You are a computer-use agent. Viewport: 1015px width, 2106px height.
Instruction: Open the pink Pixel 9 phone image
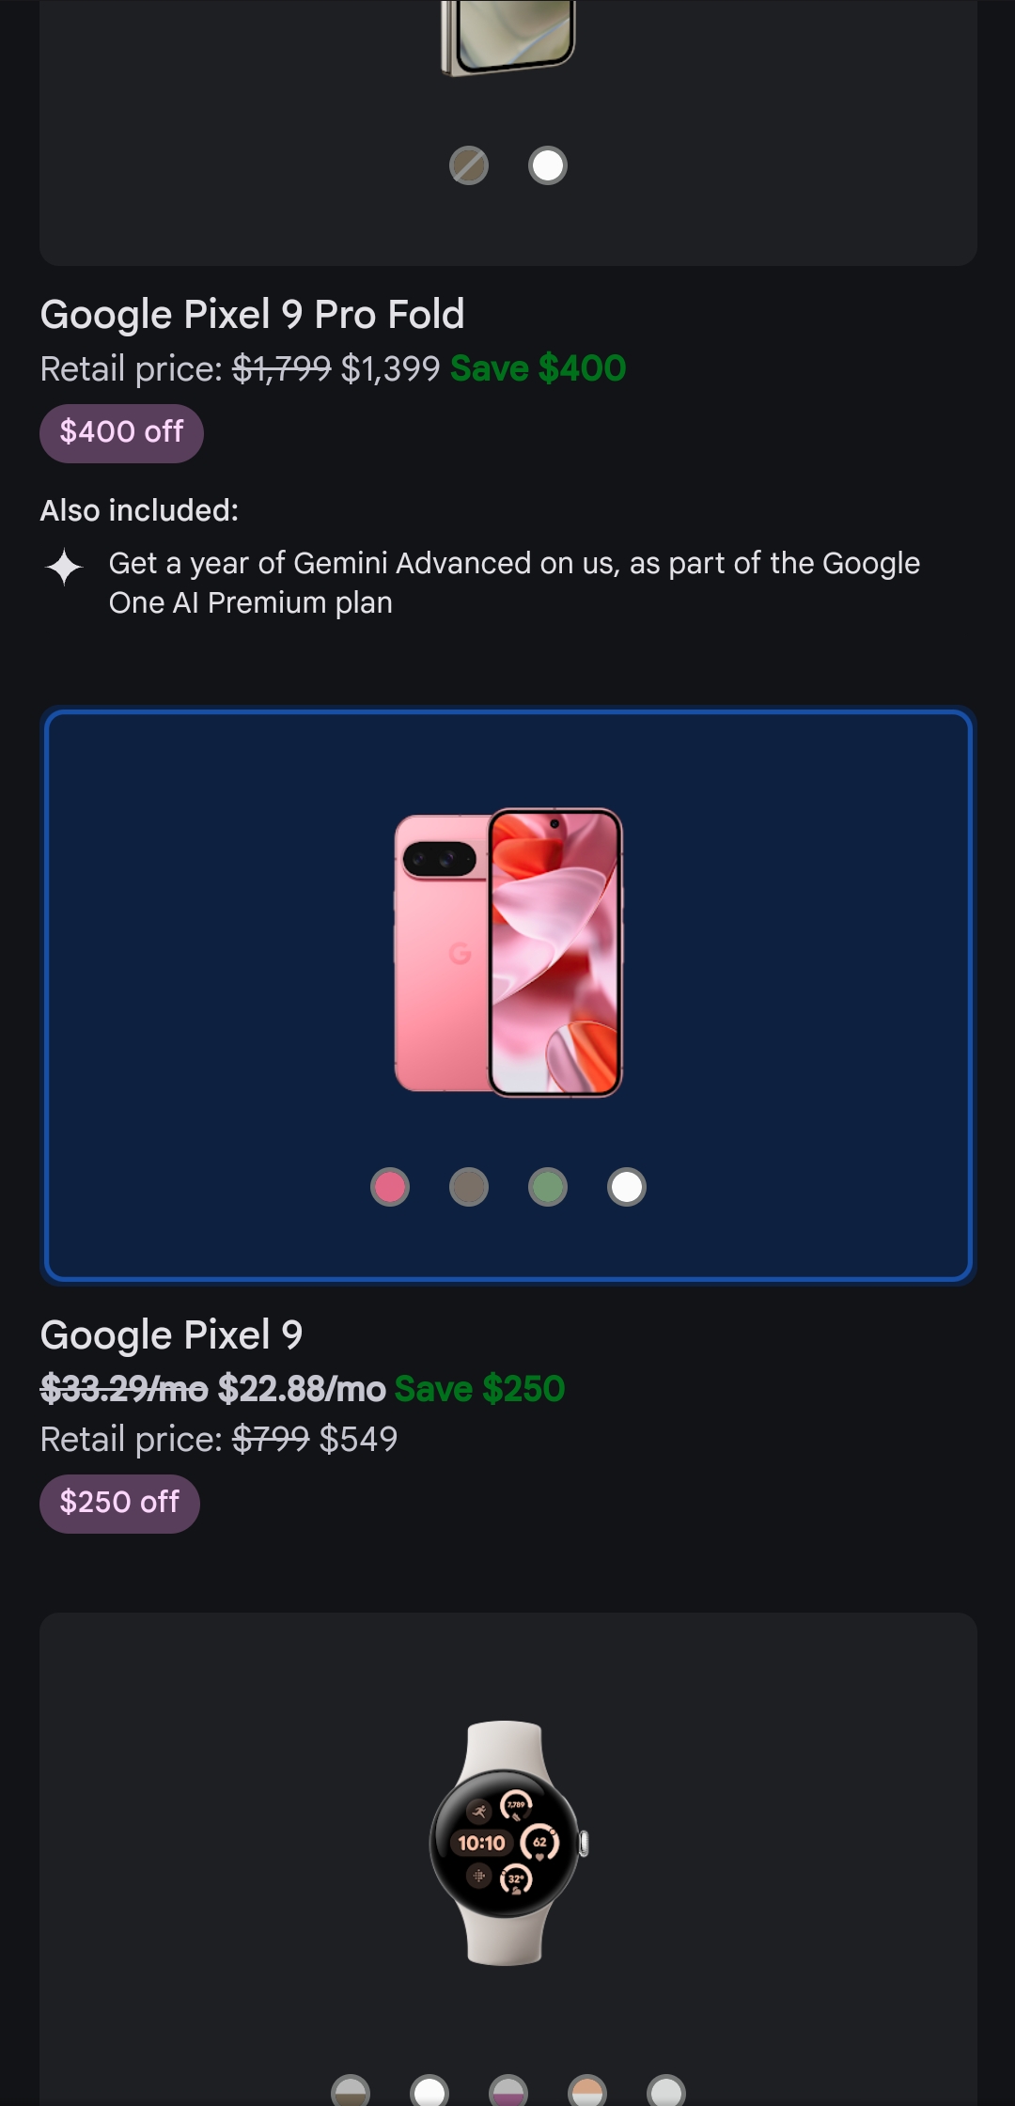(508, 952)
